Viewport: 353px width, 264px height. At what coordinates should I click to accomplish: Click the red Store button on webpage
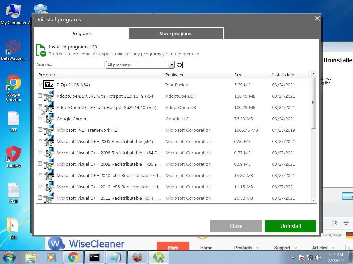coord(173,246)
